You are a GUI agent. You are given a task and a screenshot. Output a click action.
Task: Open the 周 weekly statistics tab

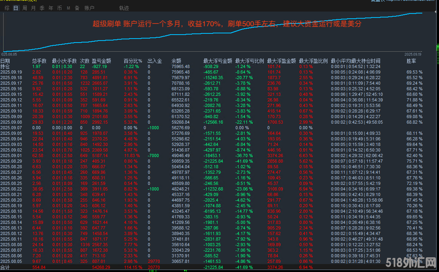click(25, 8)
